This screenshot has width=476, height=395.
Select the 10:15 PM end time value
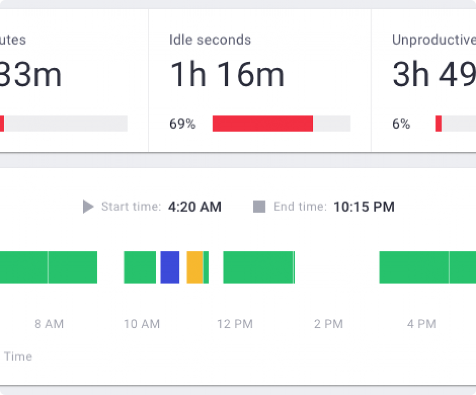coord(364,207)
